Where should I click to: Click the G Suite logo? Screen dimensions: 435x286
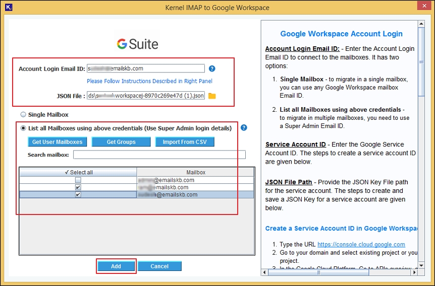tap(137, 44)
